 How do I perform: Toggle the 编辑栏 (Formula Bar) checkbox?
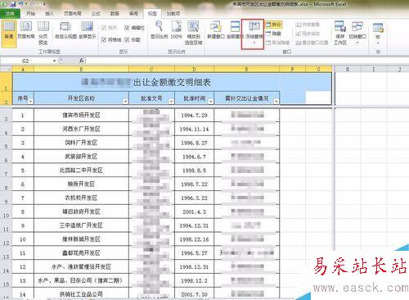pos(127,28)
